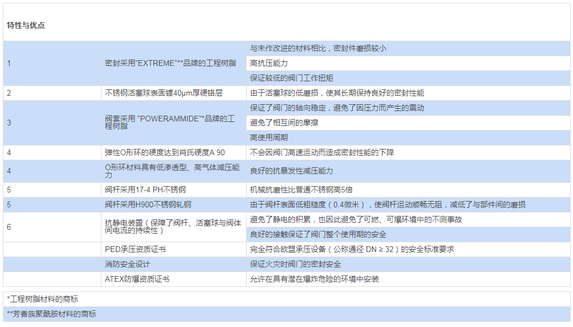This screenshot has height=327, width=573.
Task: Click the 特性与优点 table heading
Action: click(26, 26)
